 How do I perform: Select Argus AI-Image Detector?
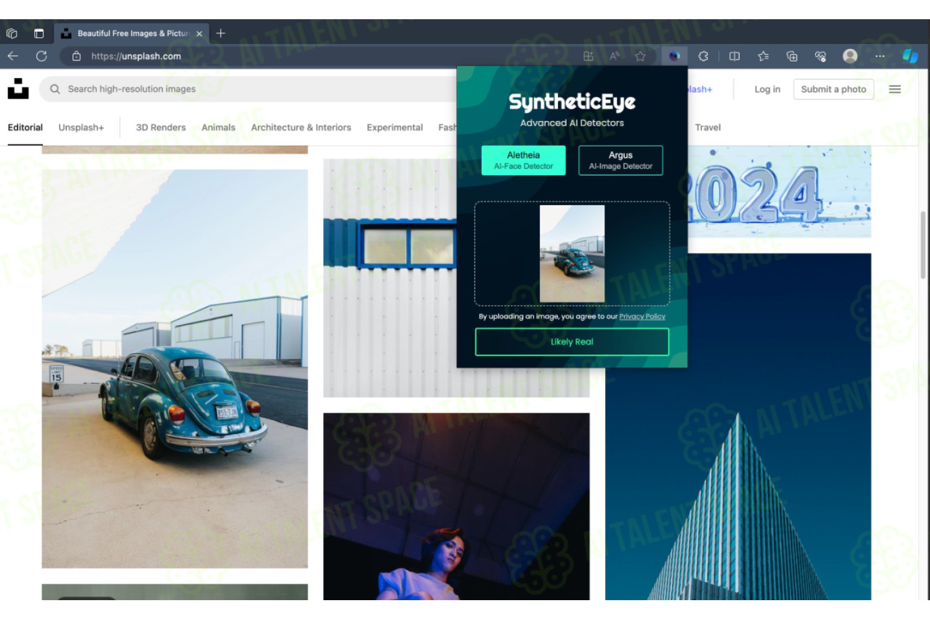point(621,161)
